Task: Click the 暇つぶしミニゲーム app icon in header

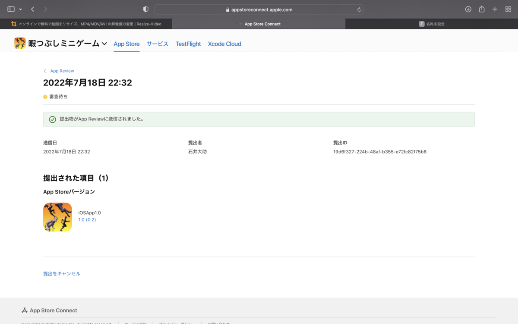Action: tap(20, 43)
